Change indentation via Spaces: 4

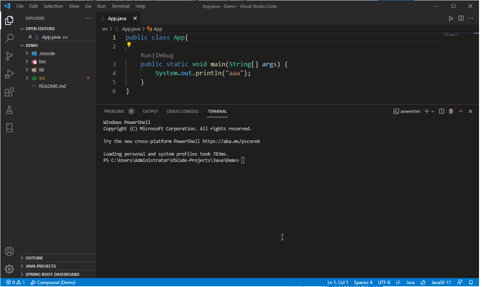click(x=363, y=283)
